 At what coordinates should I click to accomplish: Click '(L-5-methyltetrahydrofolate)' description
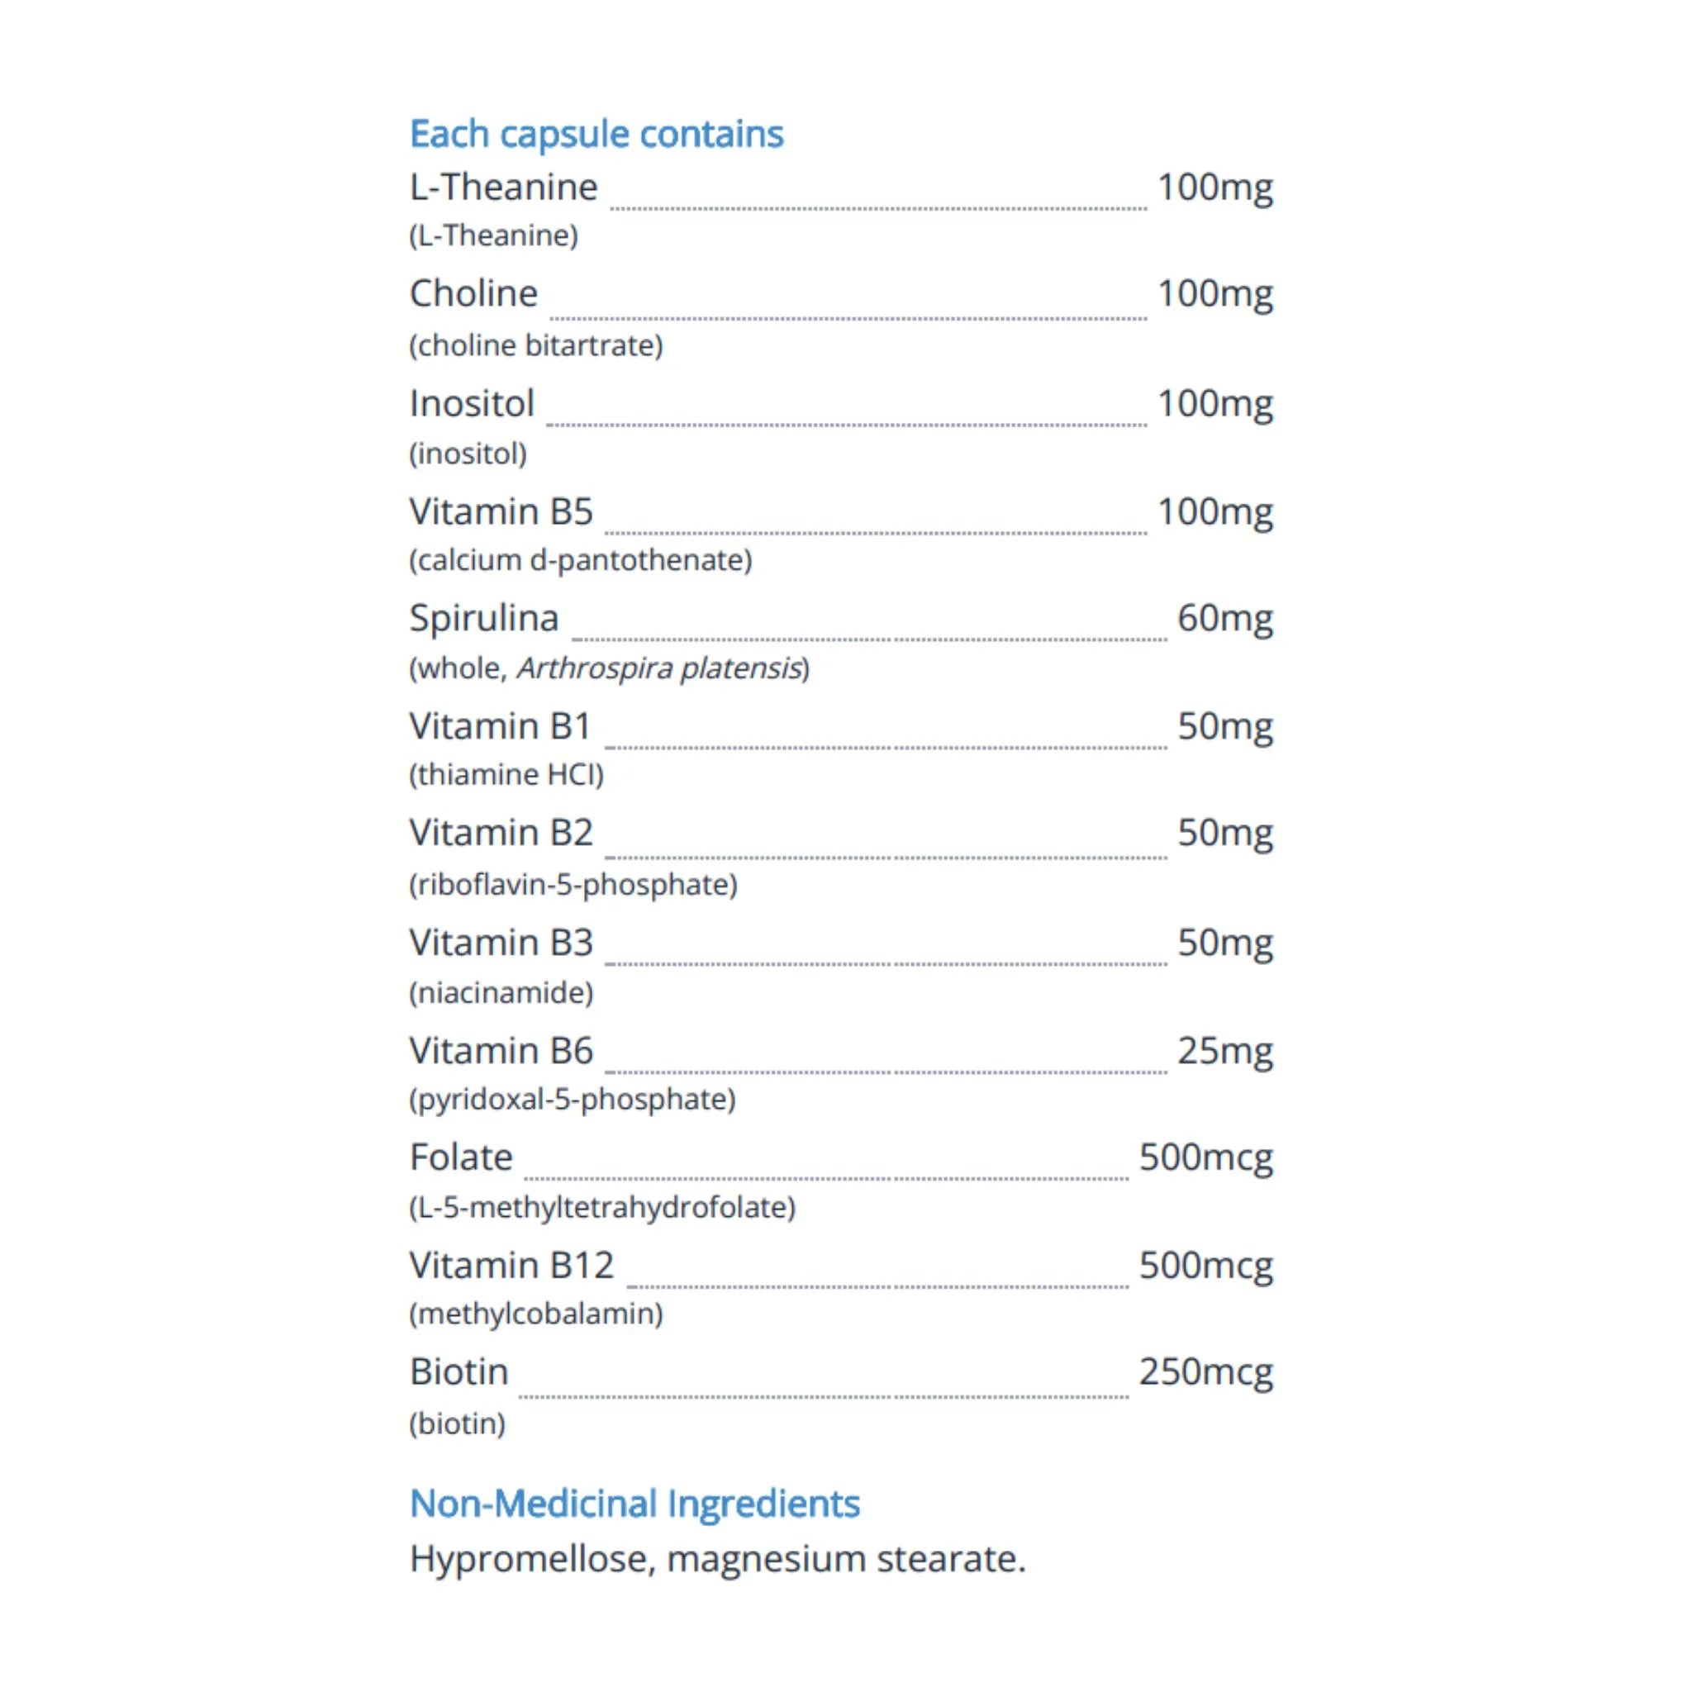(x=602, y=1208)
